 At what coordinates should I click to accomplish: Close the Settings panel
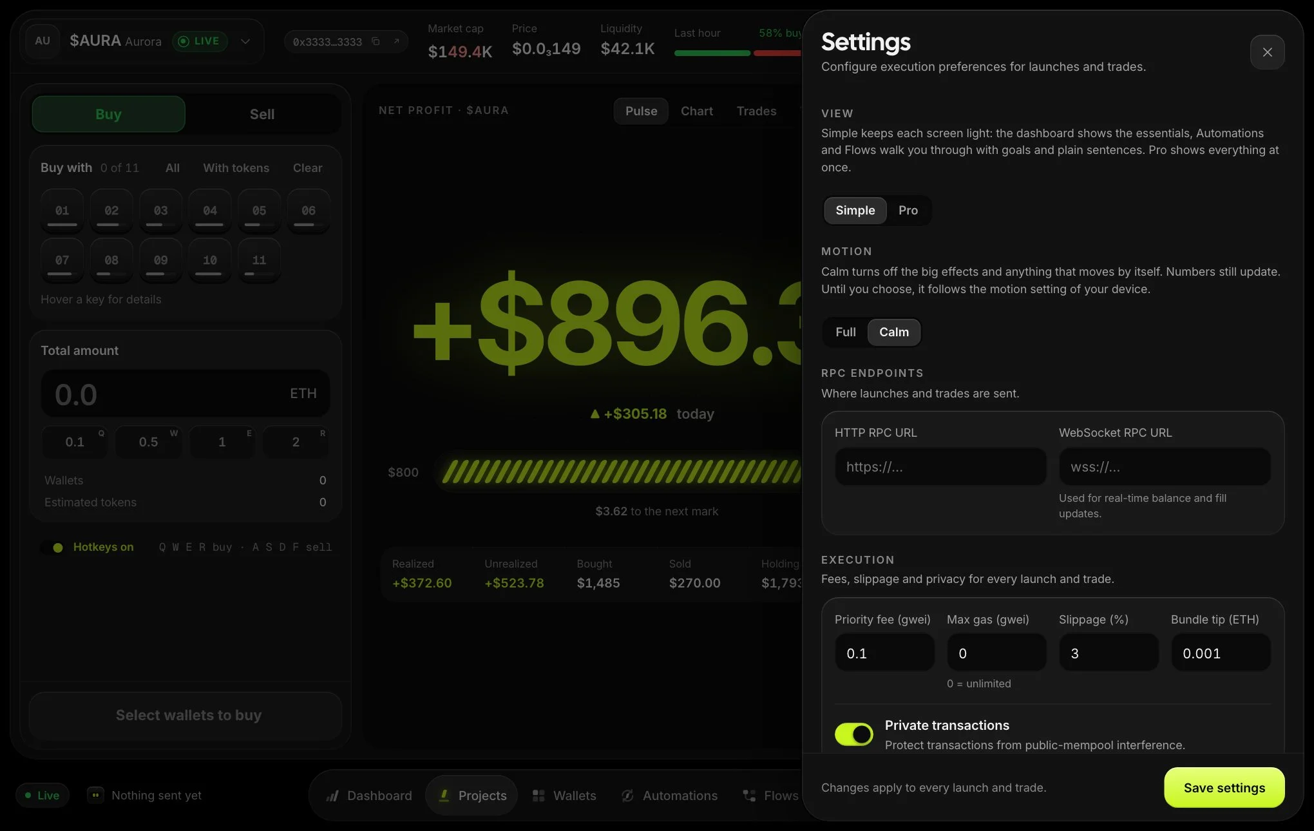tap(1267, 52)
